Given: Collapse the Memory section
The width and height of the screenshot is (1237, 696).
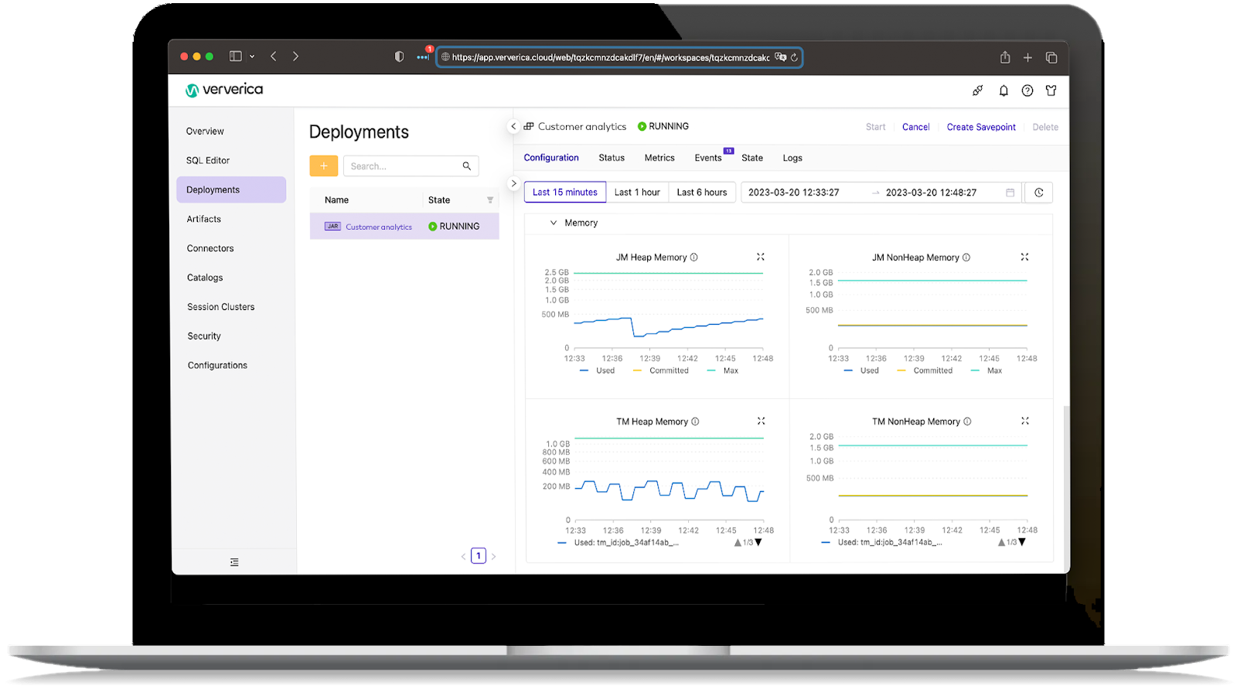Looking at the screenshot, I should click(554, 223).
